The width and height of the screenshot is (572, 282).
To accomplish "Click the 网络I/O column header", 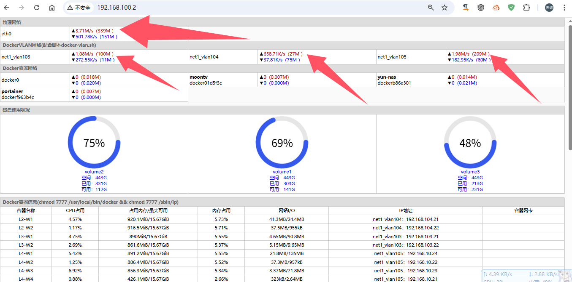I will (x=286, y=210).
